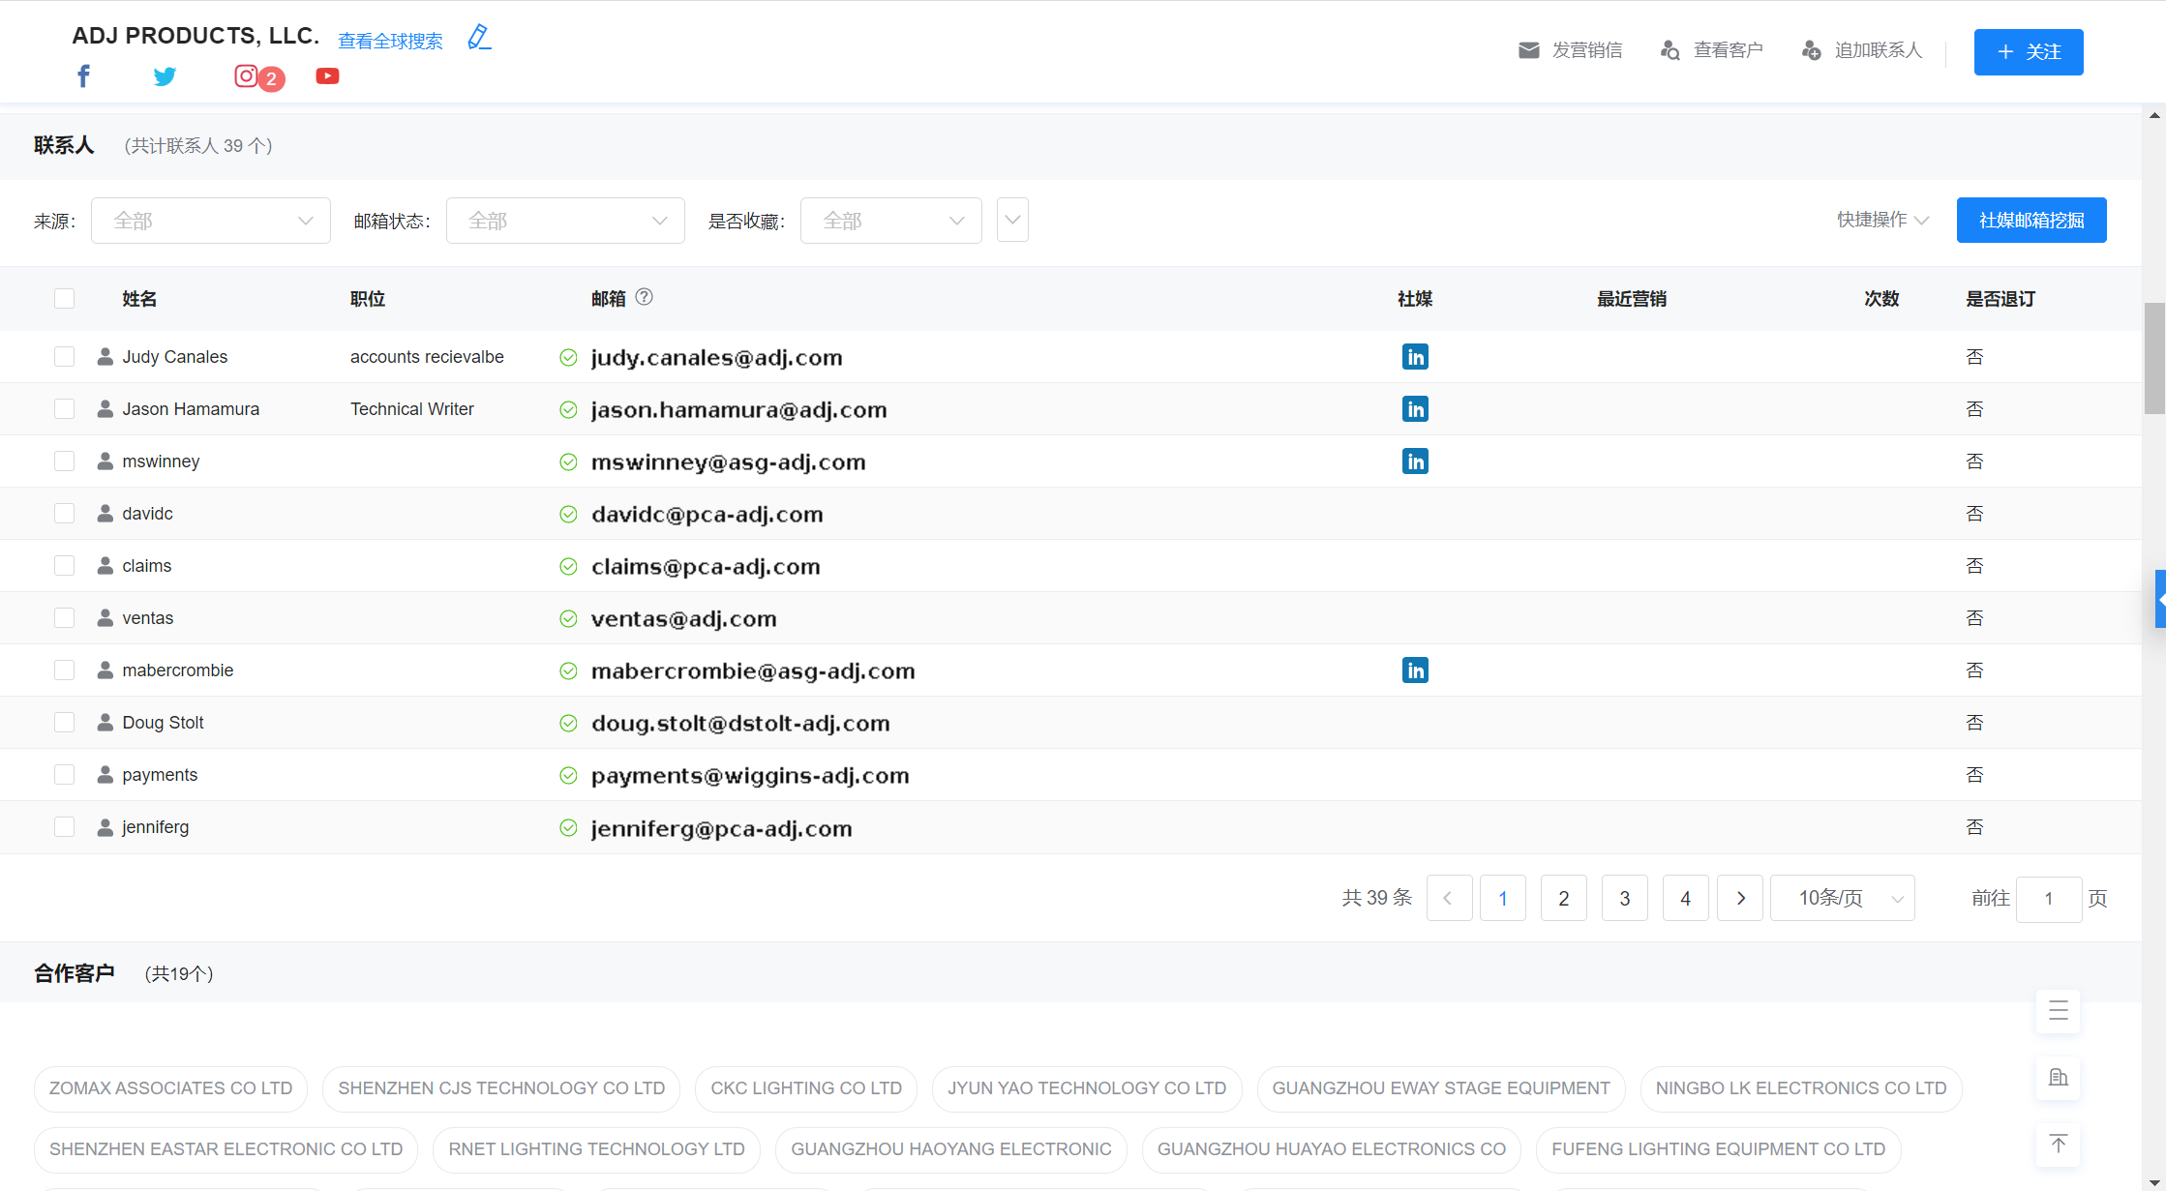The width and height of the screenshot is (2166, 1191).
Task: Click the person icon beside mswinney
Action: [x=105, y=462]
